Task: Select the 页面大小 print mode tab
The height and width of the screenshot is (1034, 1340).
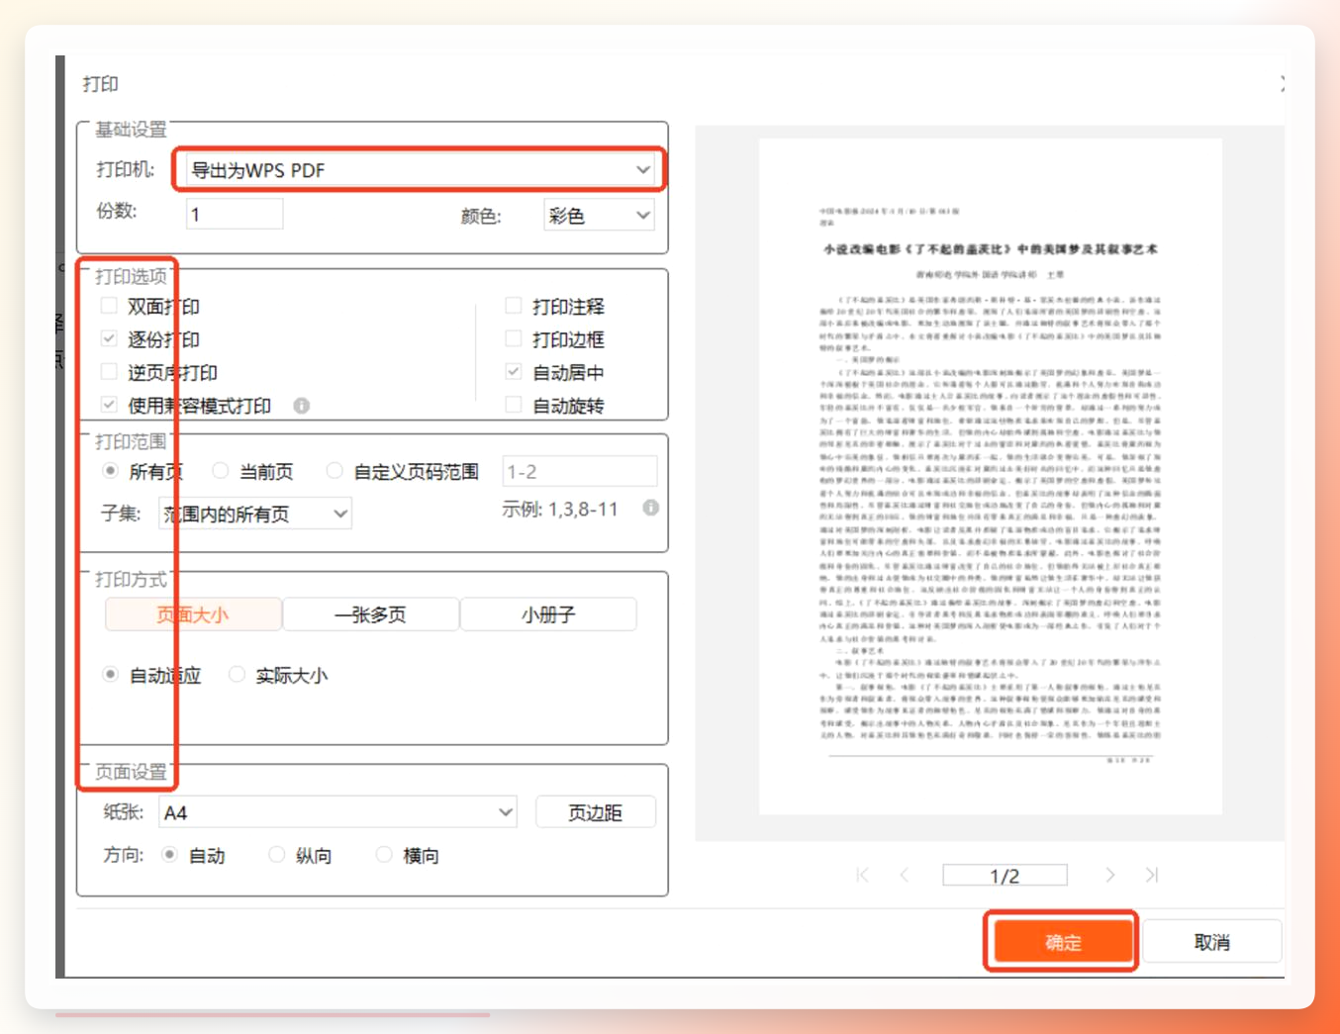Action: [x=193, y=614]
